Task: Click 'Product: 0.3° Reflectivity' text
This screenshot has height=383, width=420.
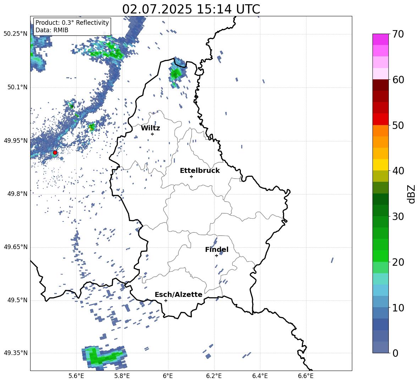Action: tap(72, 22)
